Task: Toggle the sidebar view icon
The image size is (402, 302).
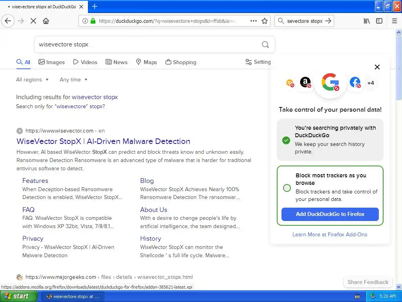Action: point(379,21)
